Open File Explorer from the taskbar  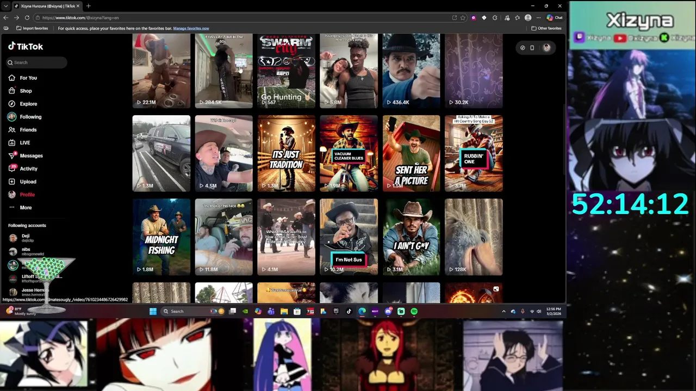284,311
